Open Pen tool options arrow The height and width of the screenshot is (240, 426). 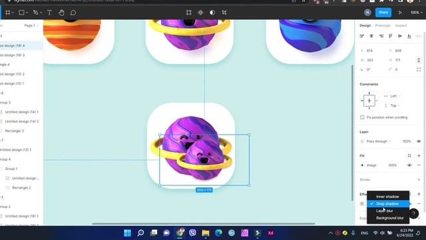tap(41, 13)
